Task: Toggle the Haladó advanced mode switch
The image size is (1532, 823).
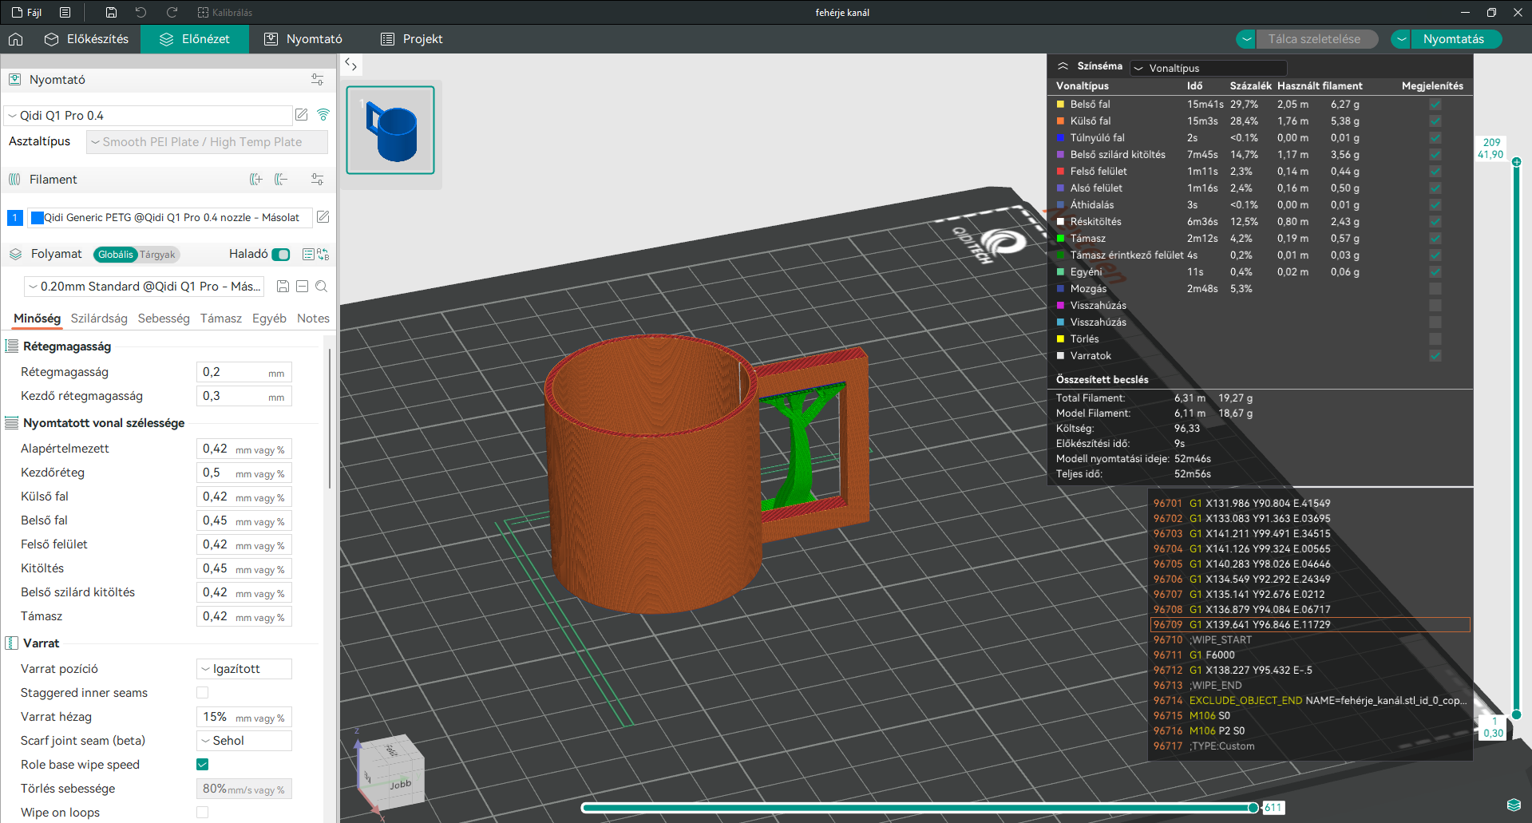Action: [281, 255]
